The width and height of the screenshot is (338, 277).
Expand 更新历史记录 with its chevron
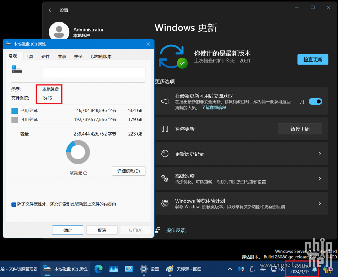pos(320,154)
